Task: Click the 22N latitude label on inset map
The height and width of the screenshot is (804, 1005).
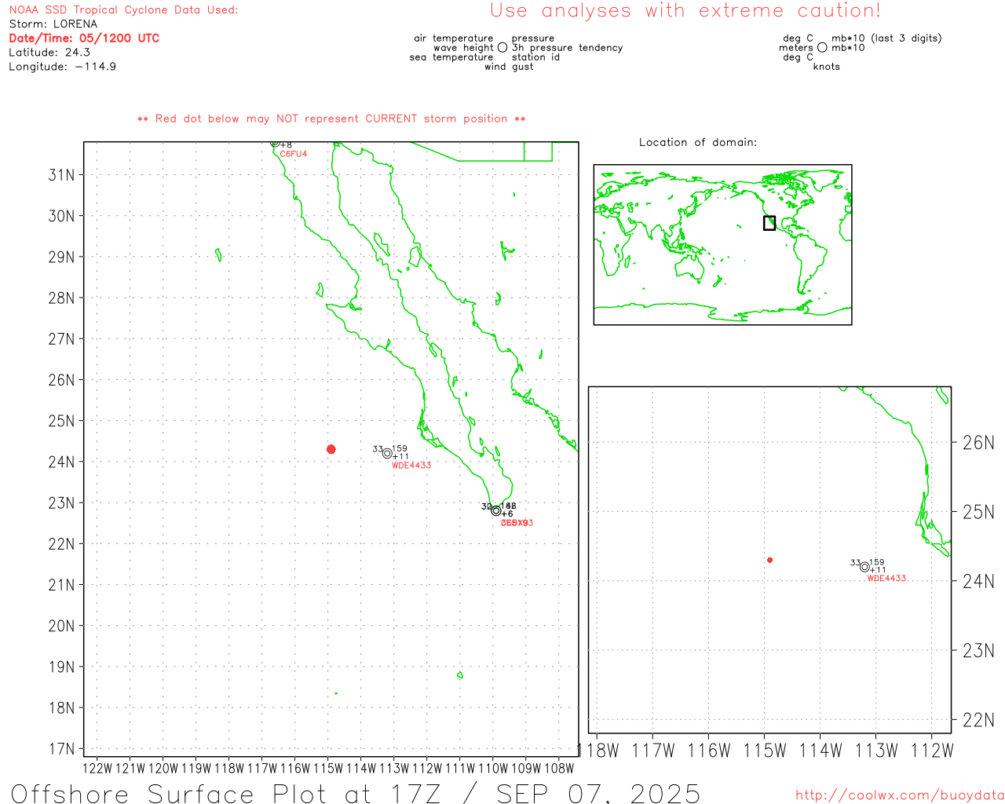Action: click(978, 720)
